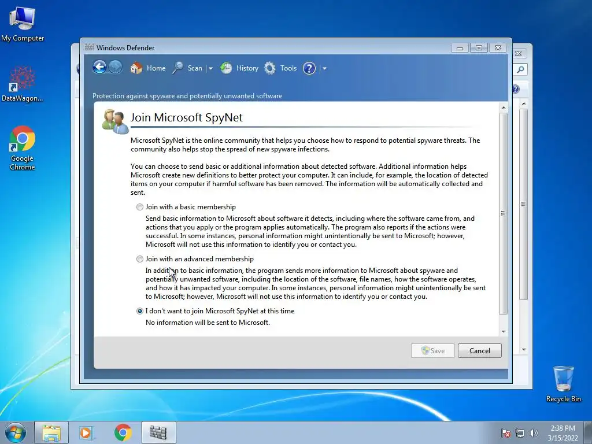
Task: Click the Cancel button
Action: (479, 351)
